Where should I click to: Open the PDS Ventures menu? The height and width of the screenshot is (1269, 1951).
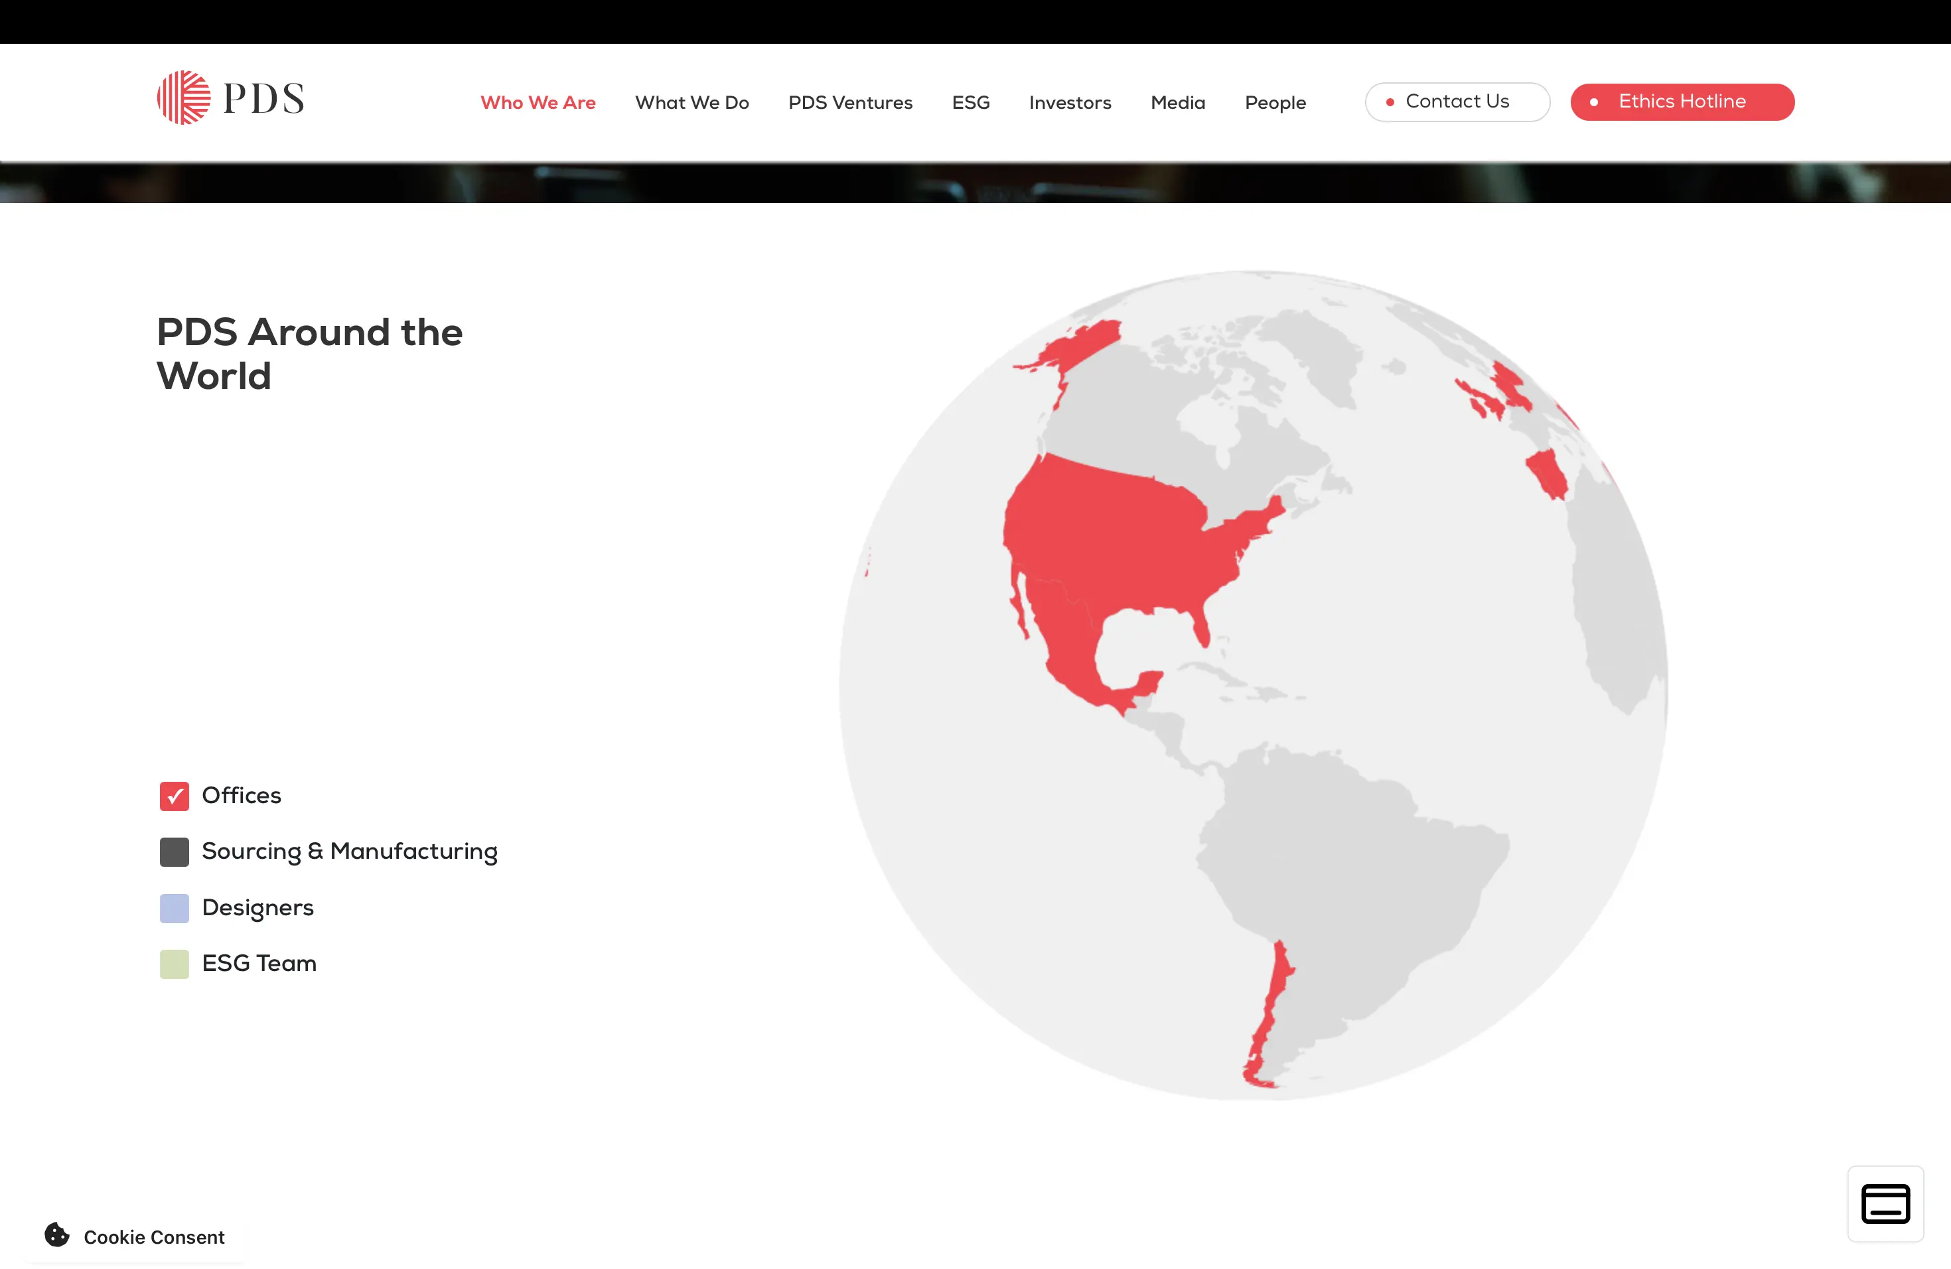point(850,102)
